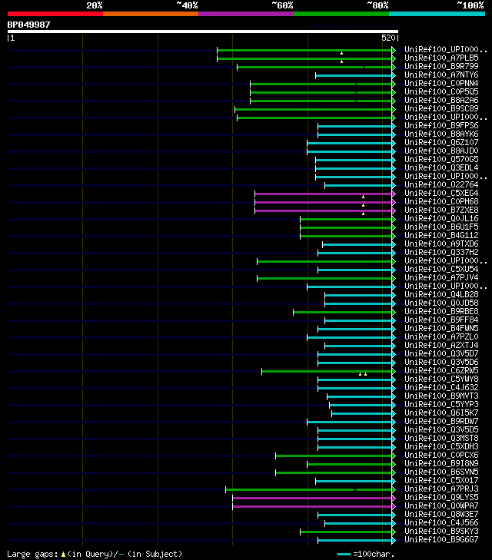Open hit UniRef100_A9TXD6
Screen dimensions: 492x560
[441, 244]
